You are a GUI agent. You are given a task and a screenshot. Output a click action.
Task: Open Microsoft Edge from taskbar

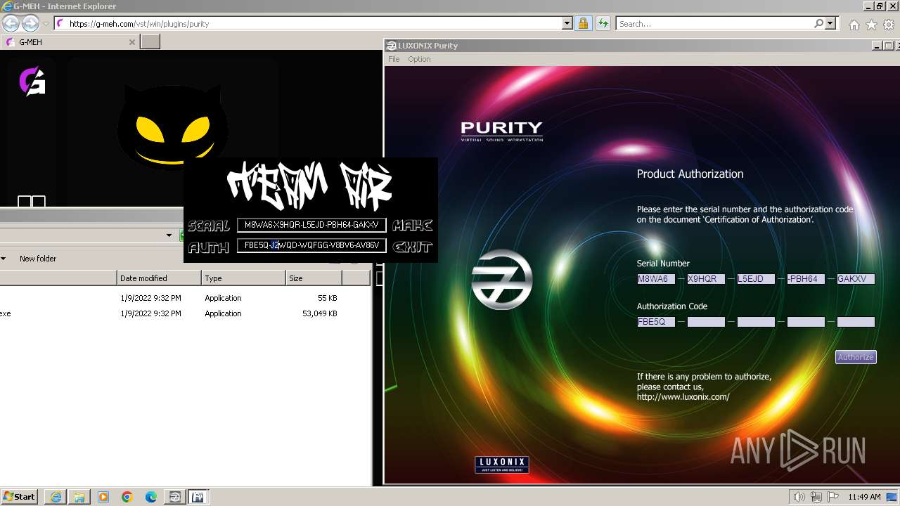coord(151,497)
